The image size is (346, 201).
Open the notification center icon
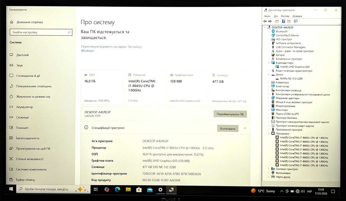(333, 191)
